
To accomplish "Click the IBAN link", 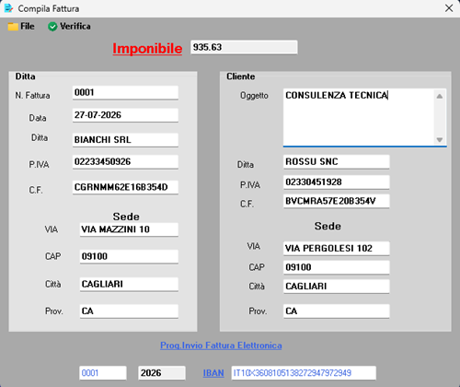I will tap(213, 373).
